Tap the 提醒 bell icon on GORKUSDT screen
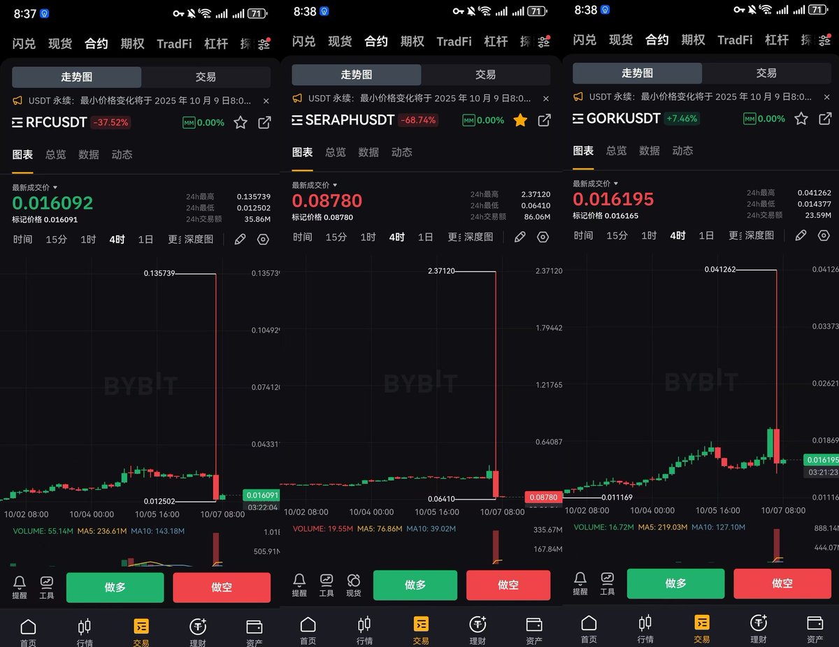Viewport: 839px width, 647px height. (x=580, y=584)
